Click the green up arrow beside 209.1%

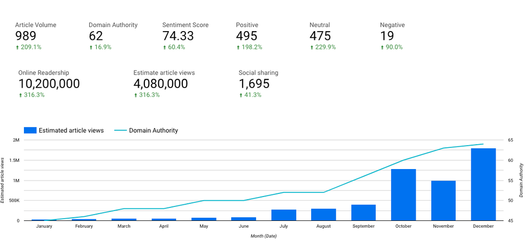[17, 47]
